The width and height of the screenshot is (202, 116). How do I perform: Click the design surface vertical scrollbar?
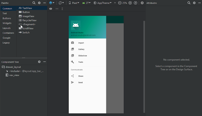point(144,67)
